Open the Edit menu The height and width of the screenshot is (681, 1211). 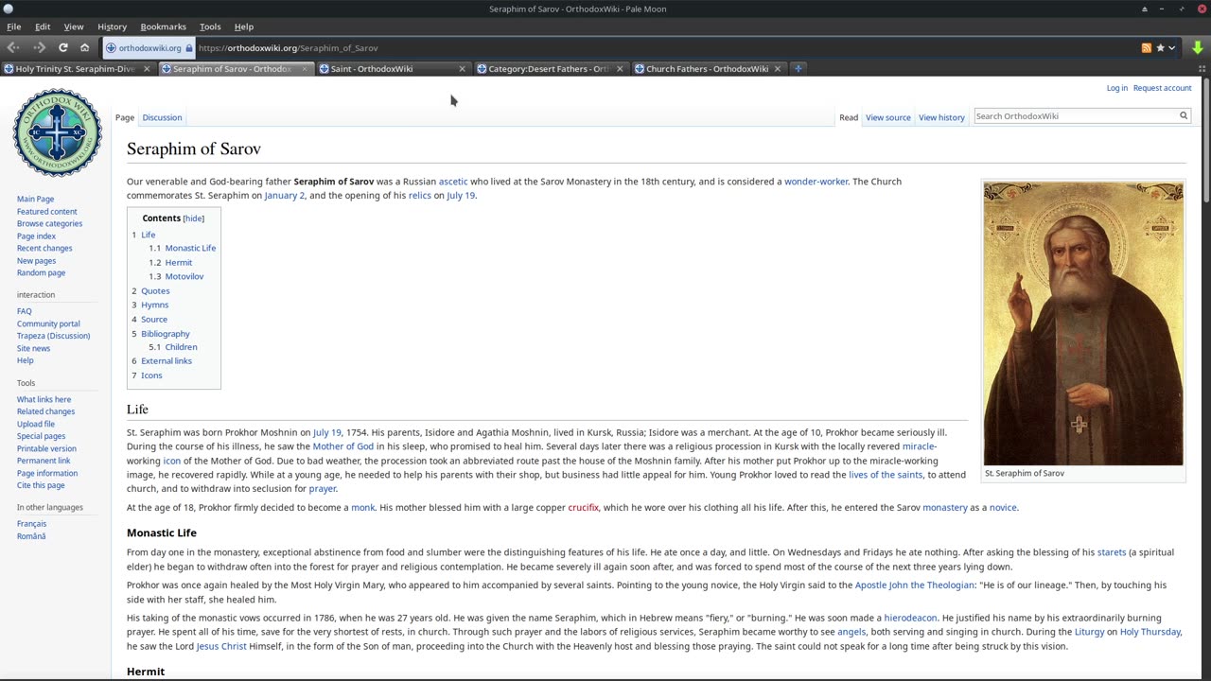[x=43, y=26]
